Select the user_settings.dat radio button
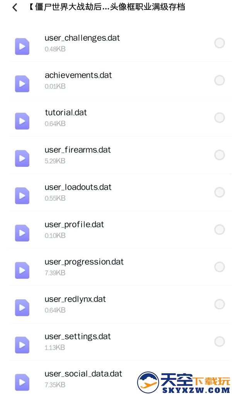 click(219, 341)
